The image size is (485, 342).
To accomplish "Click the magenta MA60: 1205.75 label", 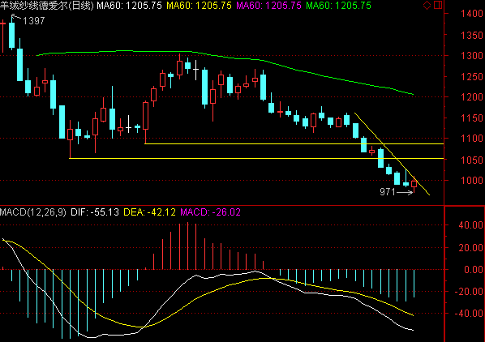I will 268,5.
